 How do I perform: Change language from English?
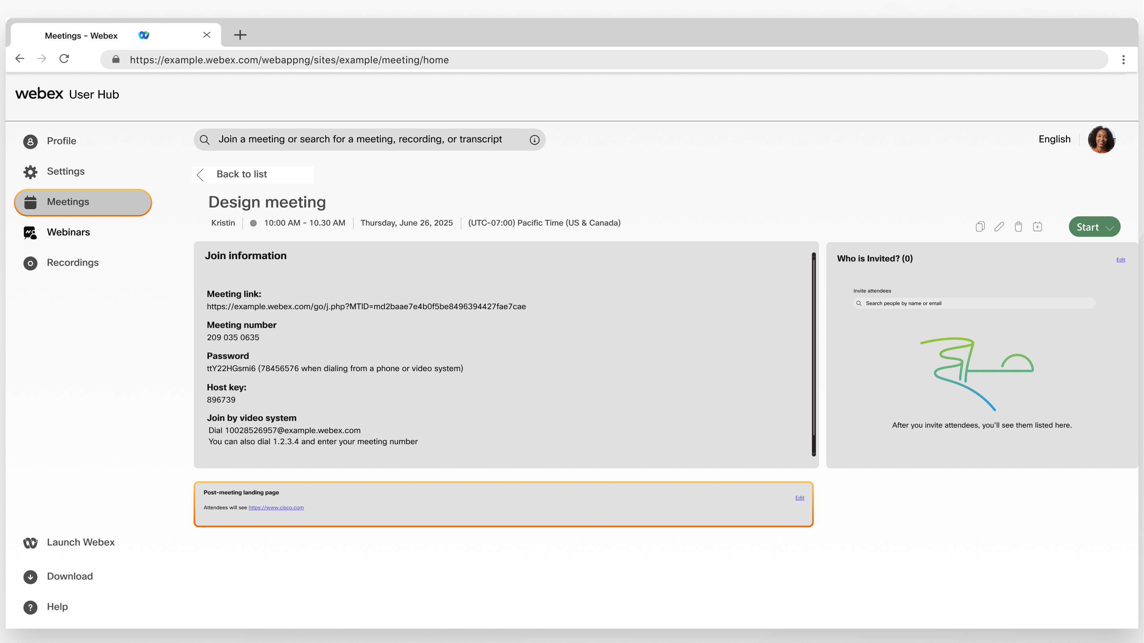(x=1054, y=139)
